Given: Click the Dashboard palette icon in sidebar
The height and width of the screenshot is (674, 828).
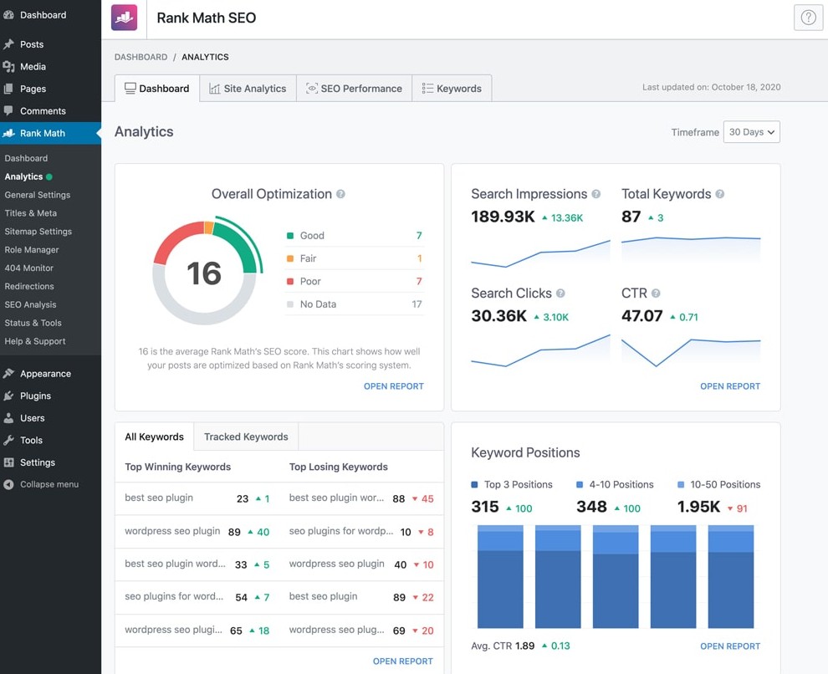Looking at the screenshot, I should [8, 15].
